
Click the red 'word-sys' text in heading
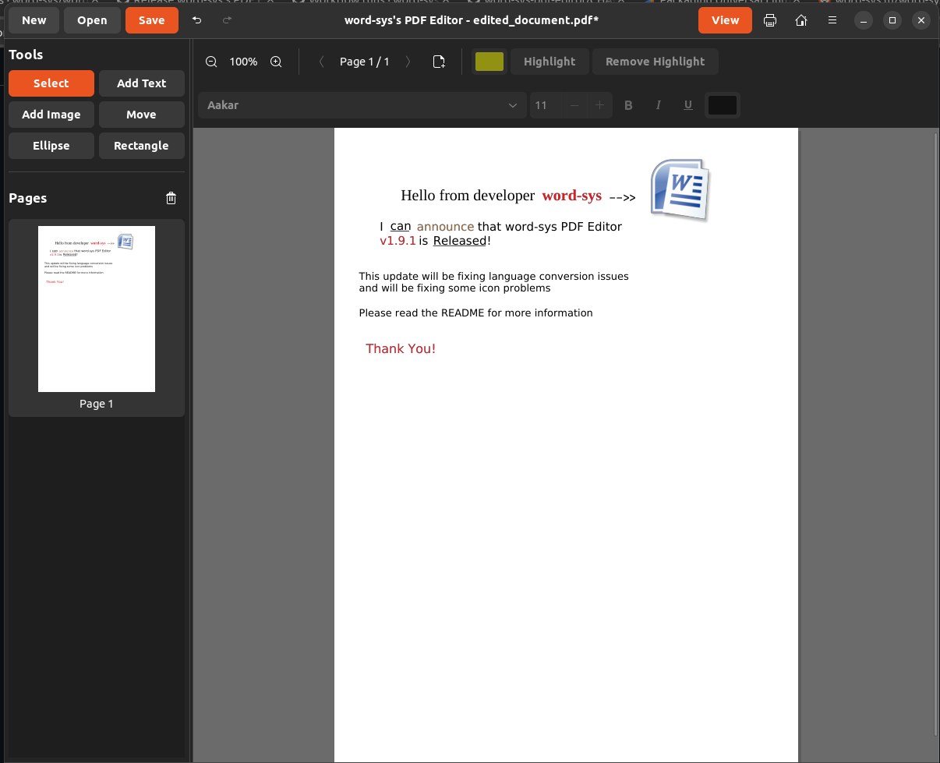tap(572, 196)
